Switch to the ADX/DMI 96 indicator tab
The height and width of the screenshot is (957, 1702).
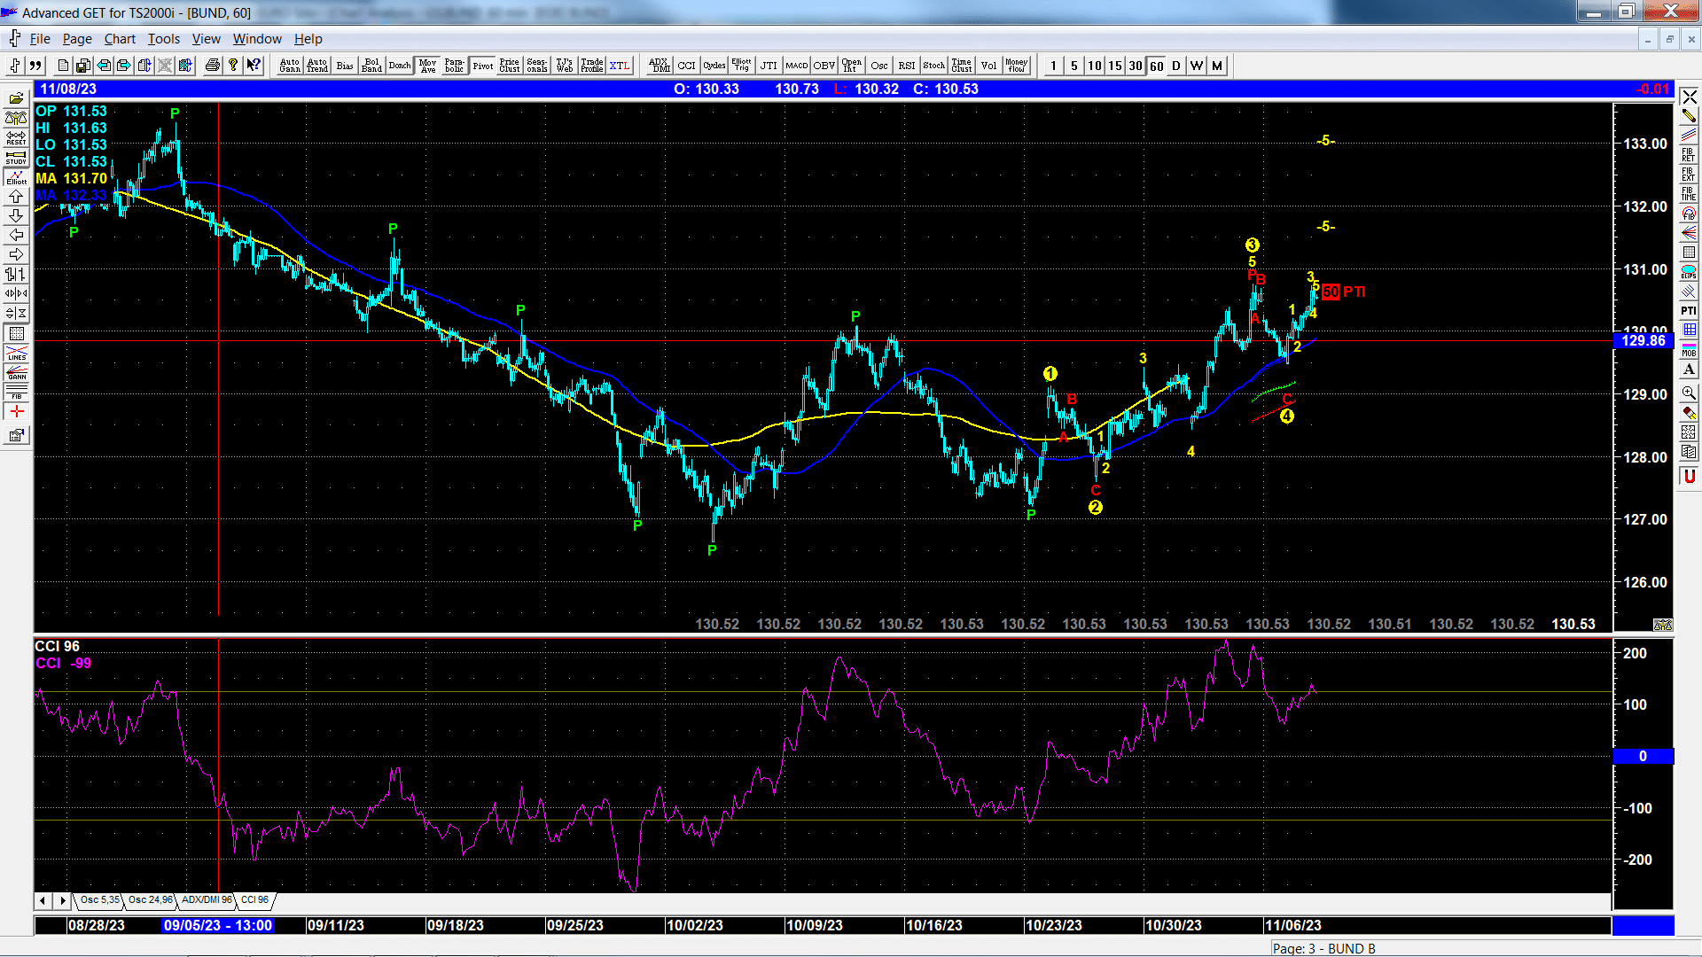click(x=207, y=900)
